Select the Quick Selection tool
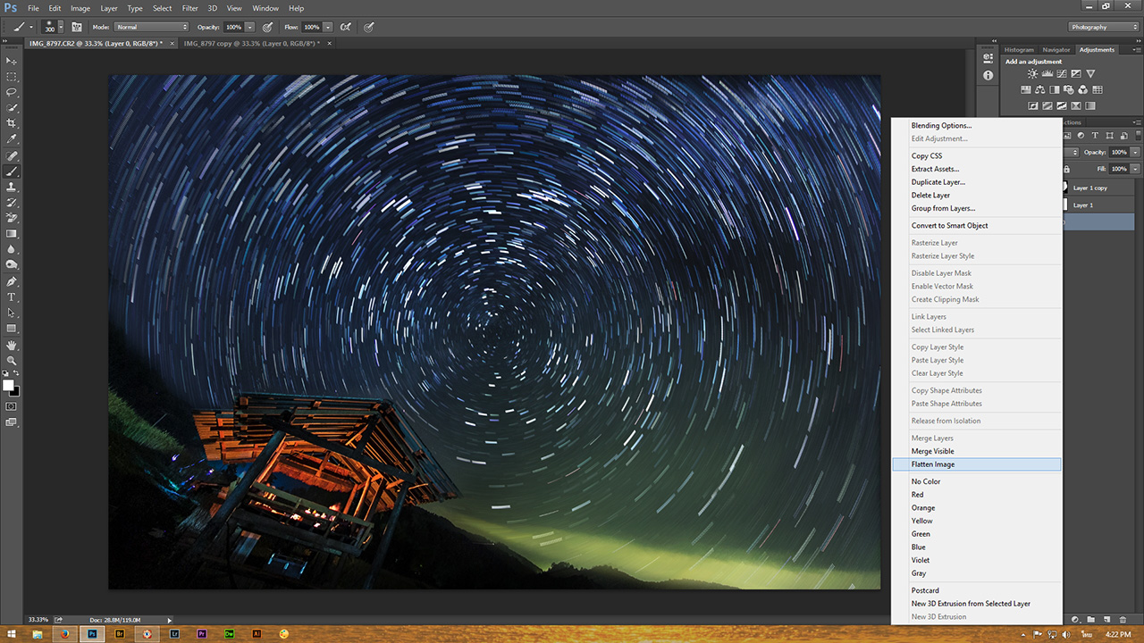This screenshot has width=1144, height=643. coord(12,108)
